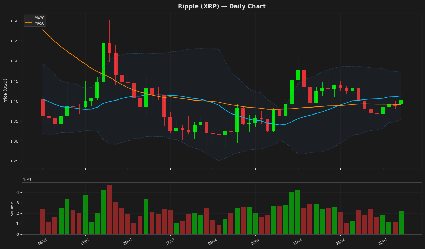Select the MA50 legend label
The image size is (425, 249).
point(39,23)
